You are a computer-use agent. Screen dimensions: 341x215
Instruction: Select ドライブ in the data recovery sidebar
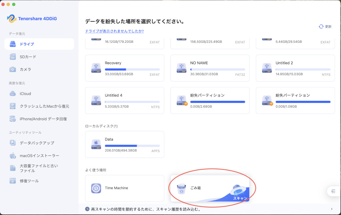pos(39,44)
